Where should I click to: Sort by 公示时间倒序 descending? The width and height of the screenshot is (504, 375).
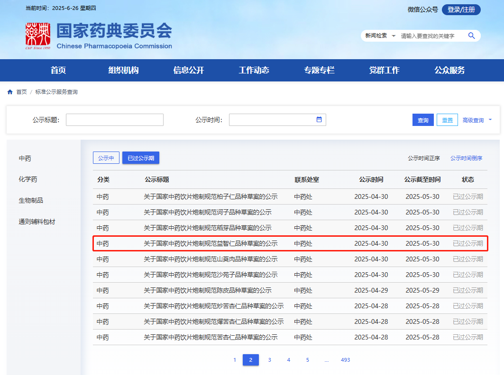tap(466, 158)
